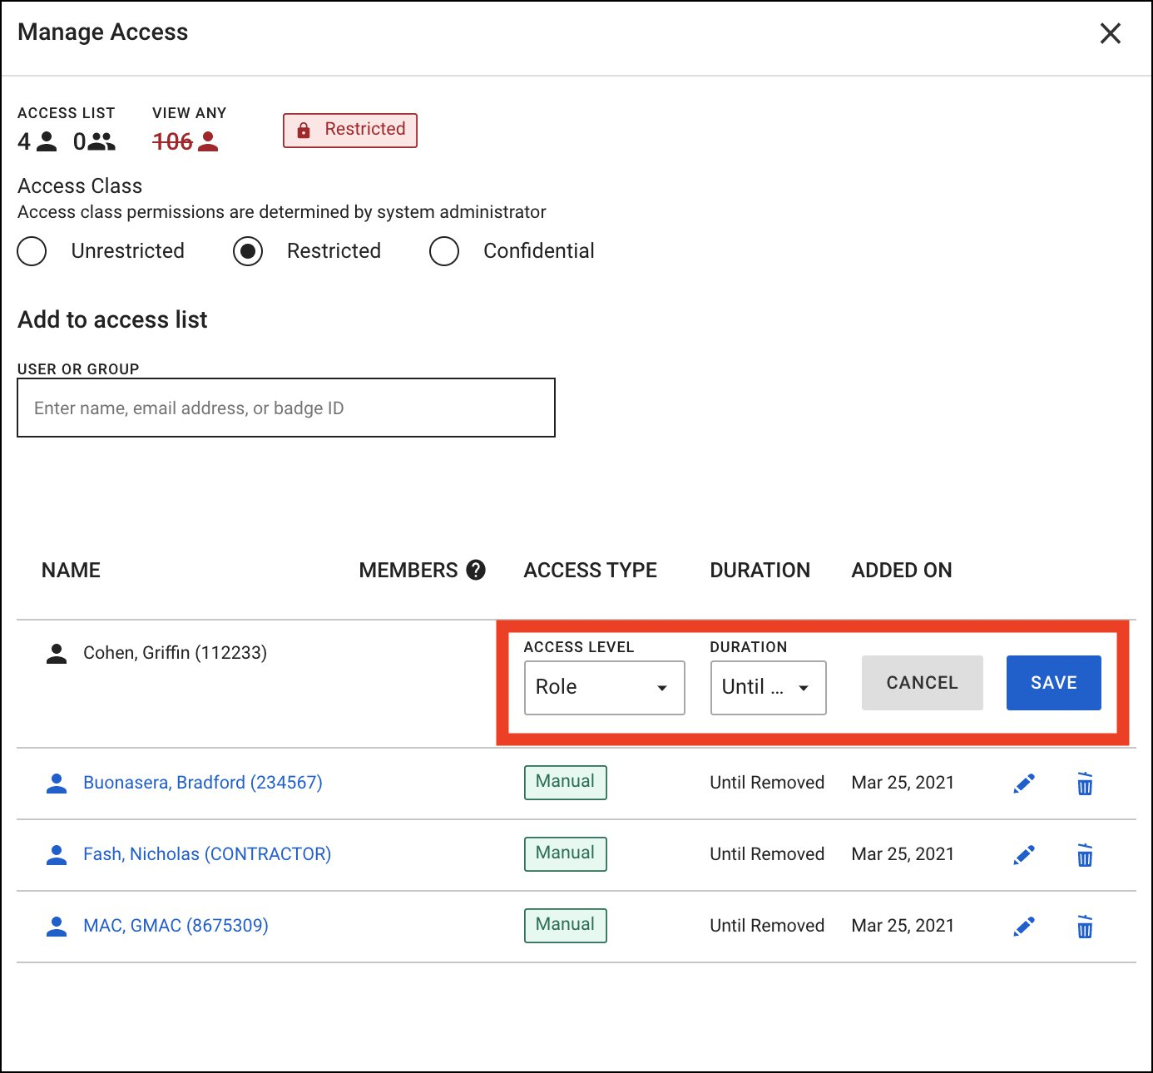The height and width of the screenshot is (1073, 1153).
Task: Edit the MAC, GMAC entry
Action: tap(1024, 926)
